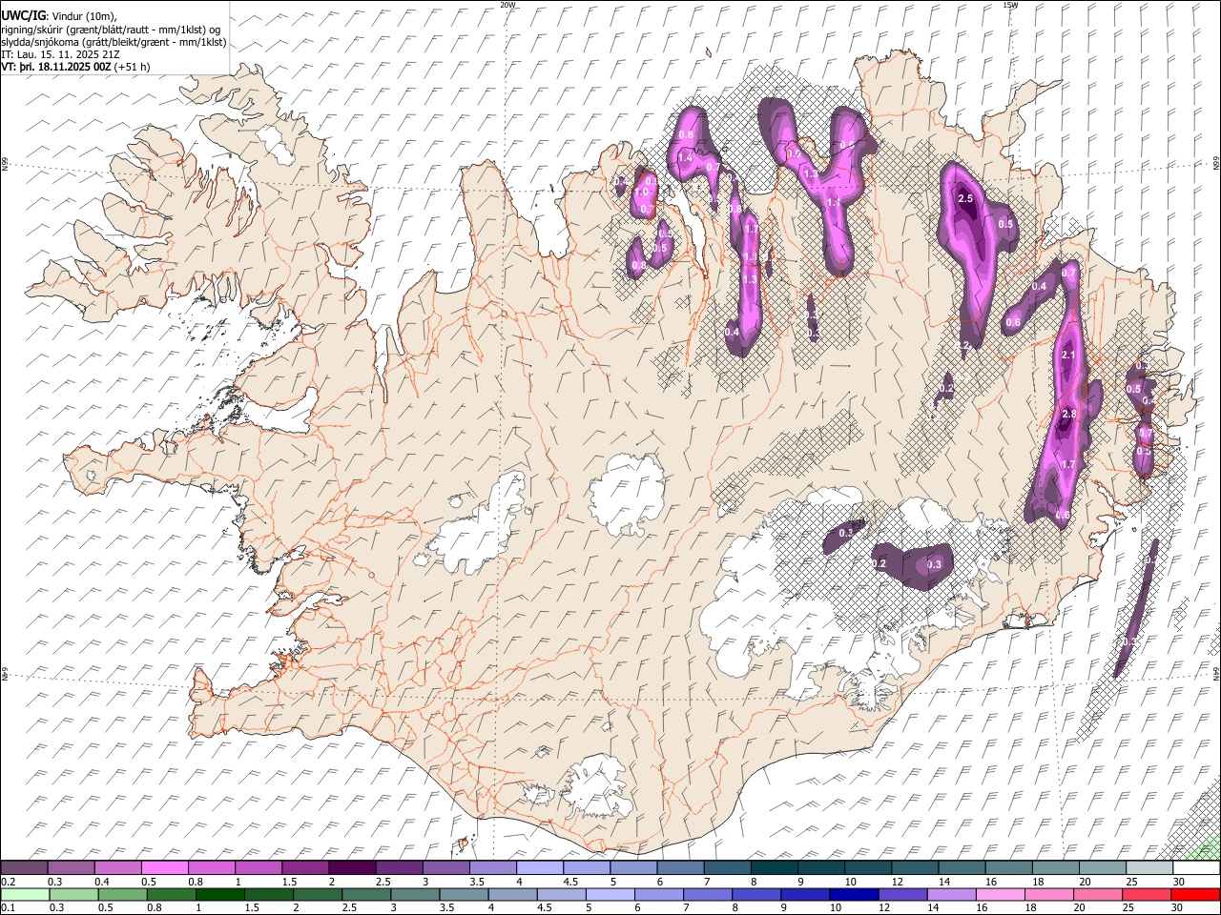Click the '15W' longitude label

1010,5
